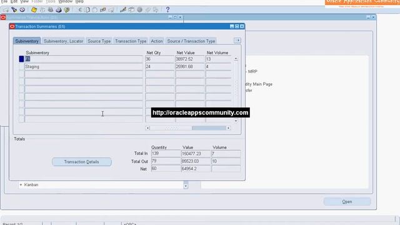
Task: Click the Find flashlight toolbar icon
Action: coord(14,10)
